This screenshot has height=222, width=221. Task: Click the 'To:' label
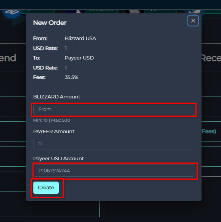click(36, 58)
